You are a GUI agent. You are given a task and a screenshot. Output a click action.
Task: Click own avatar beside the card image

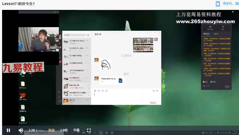tap(156, 40)
